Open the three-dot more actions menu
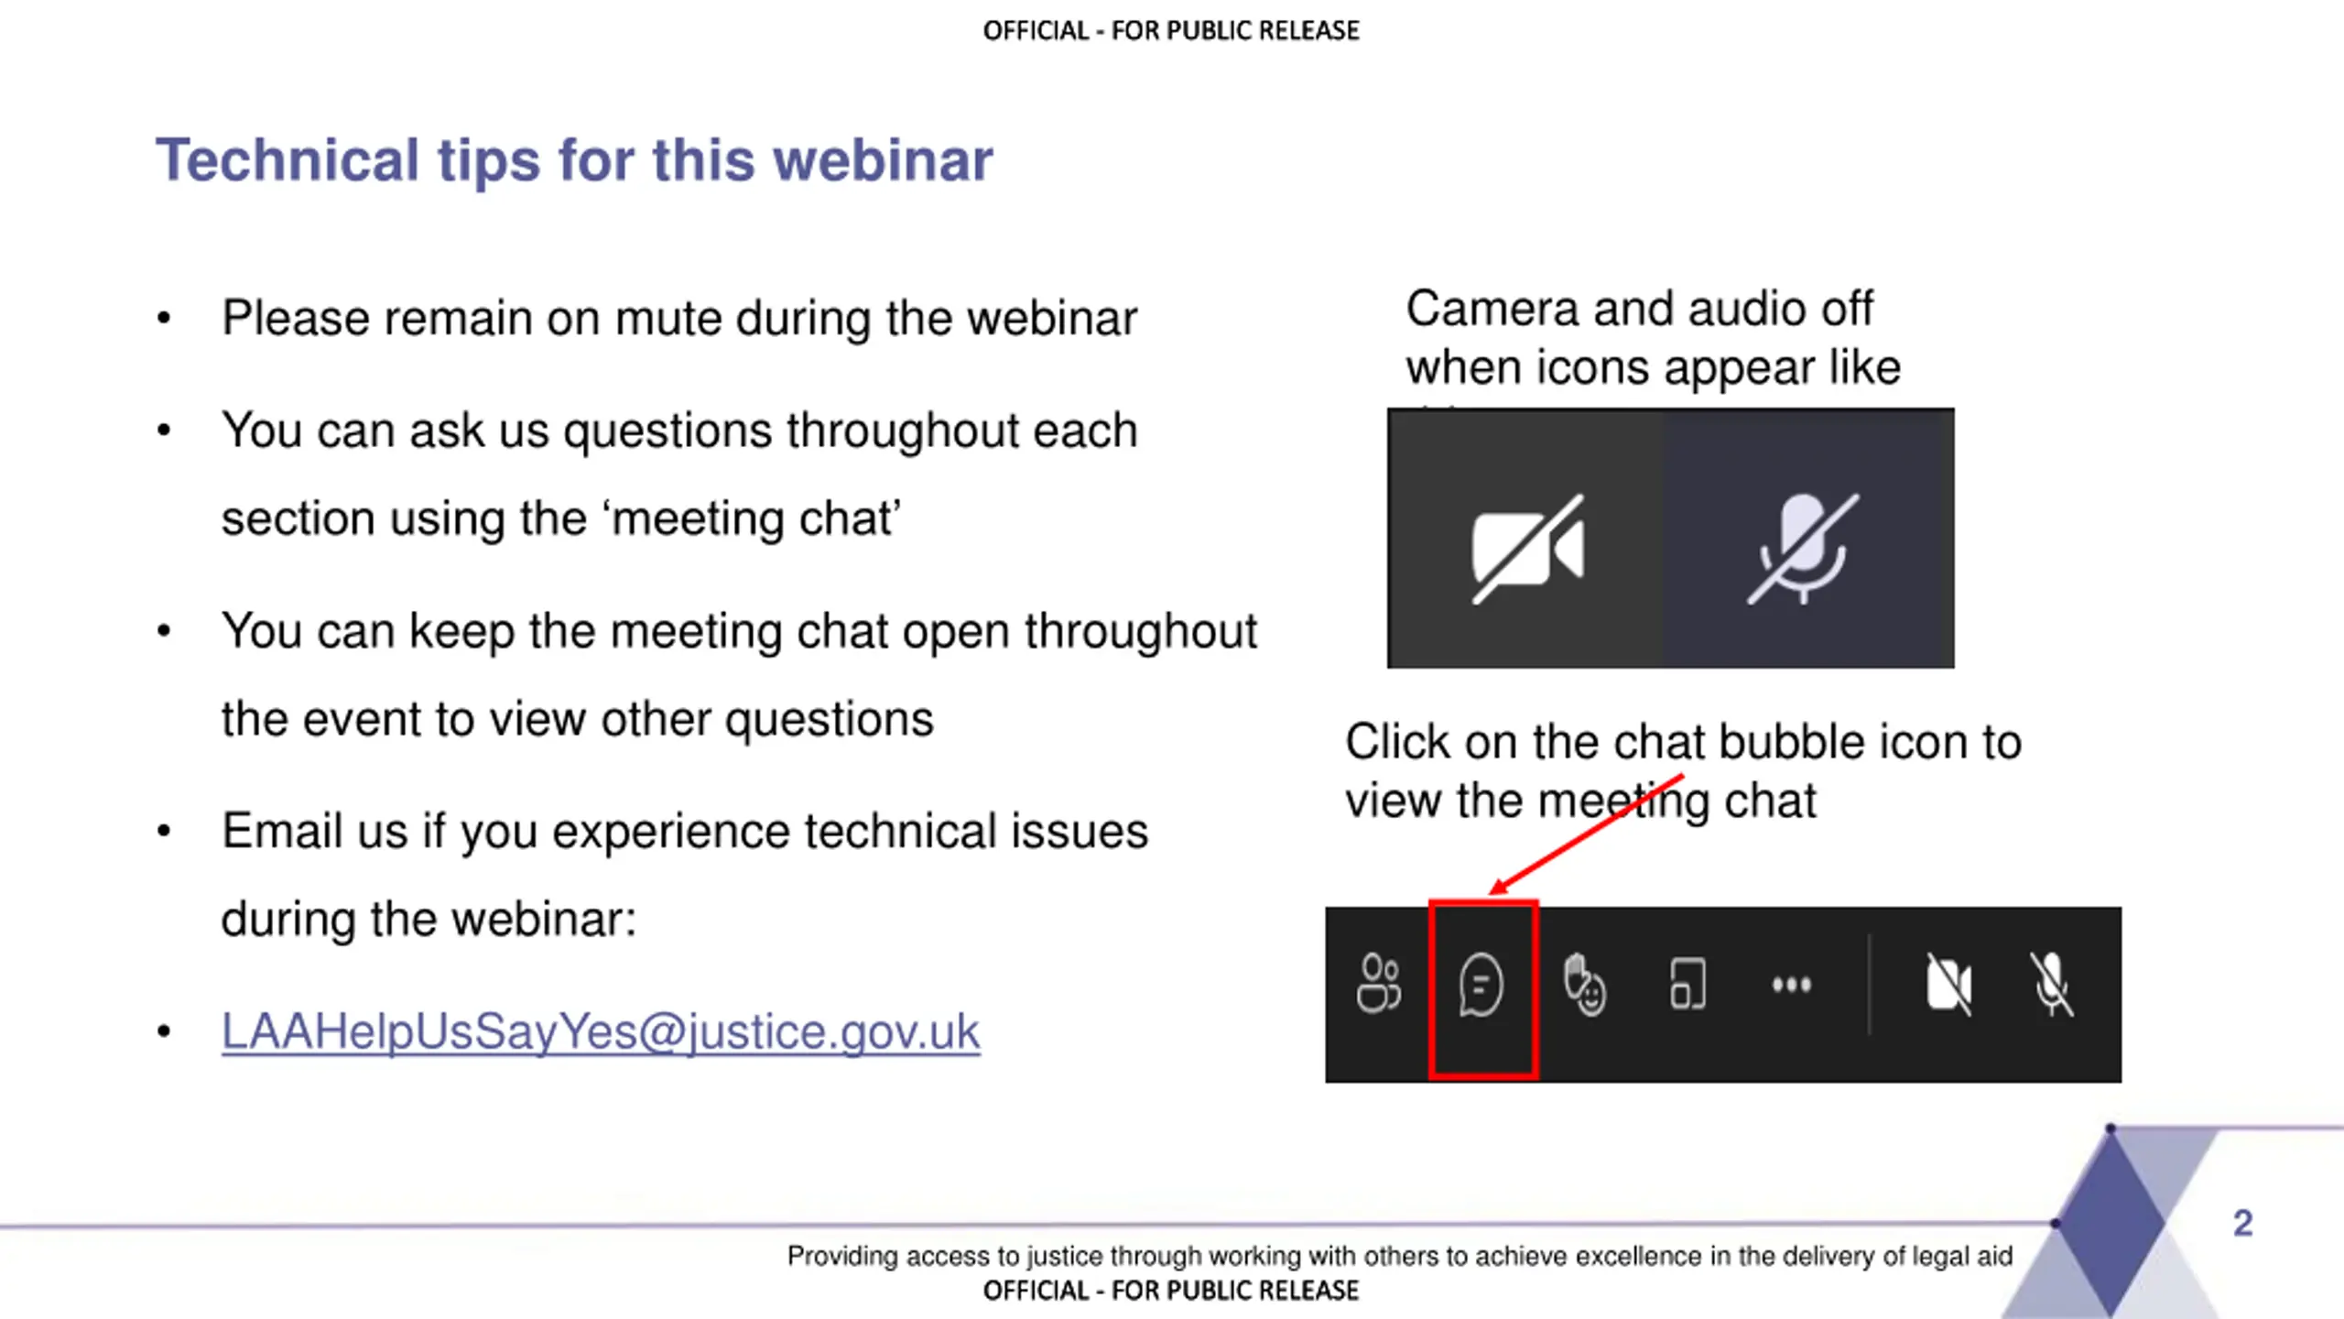Image resolution: width=2344 pixels, height=1319 pixels. pyautogui.click(x=1792, y=986)
